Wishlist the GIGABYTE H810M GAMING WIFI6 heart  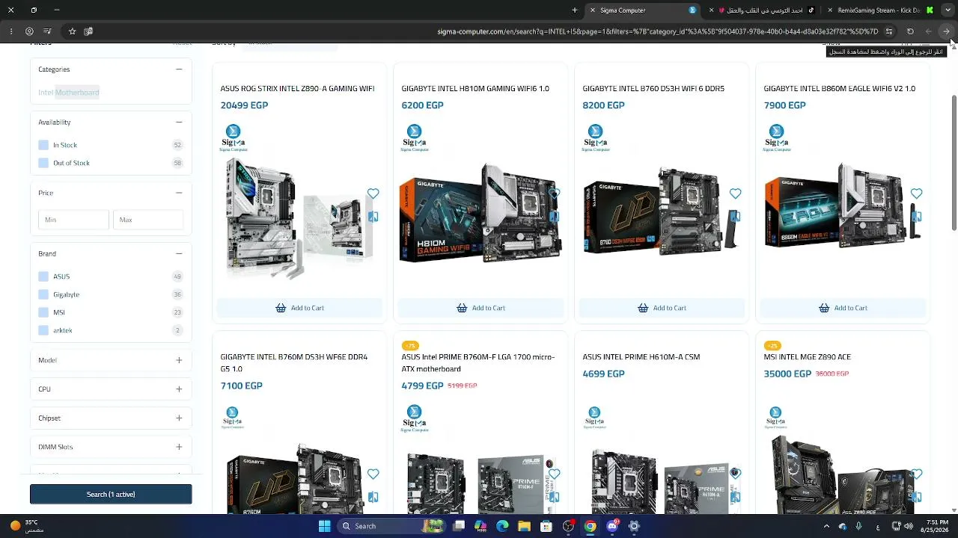coord(554,194)
